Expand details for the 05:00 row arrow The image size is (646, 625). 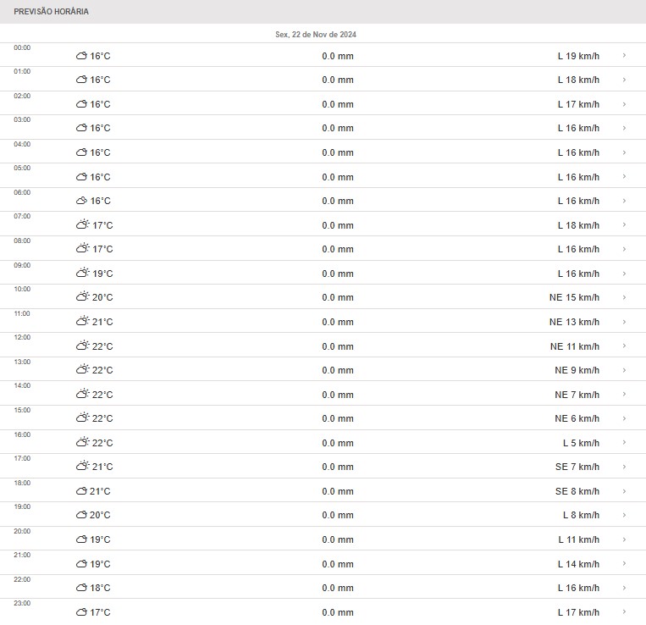point(624,177)
